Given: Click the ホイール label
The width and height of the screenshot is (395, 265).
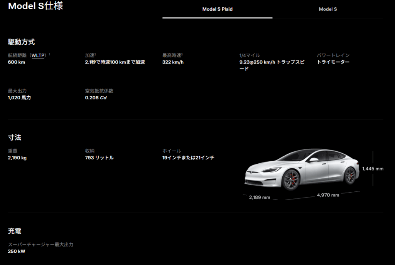Looking at the screenshot, I should tap(172, 151).
